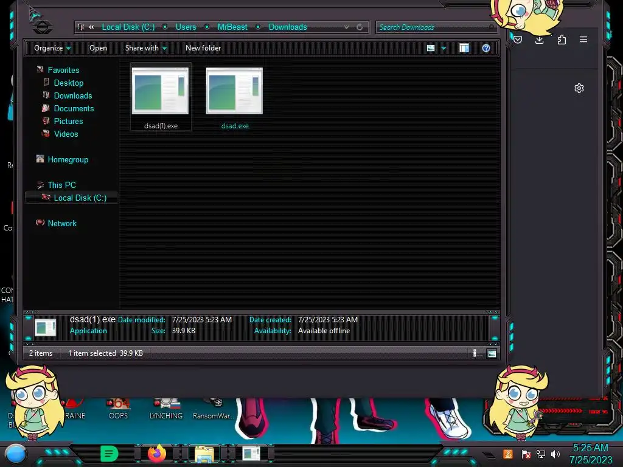623x467 pixels.
Task: Click the New folder button
Action: point(203,48)
